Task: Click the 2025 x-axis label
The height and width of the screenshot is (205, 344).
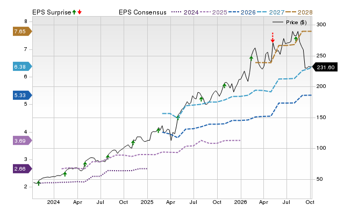Action: pyautogui.click(x=147, y=202)
